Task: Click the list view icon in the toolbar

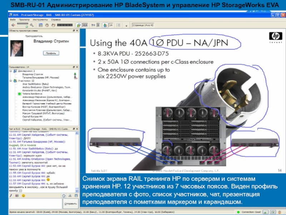Action: (x=41, y=25)
